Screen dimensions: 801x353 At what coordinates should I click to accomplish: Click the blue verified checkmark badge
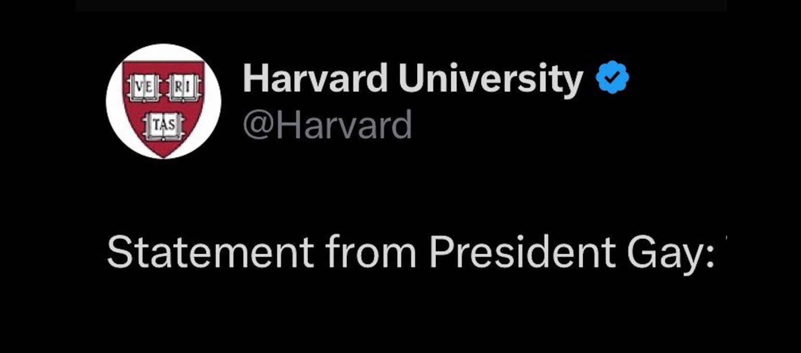(612, 78)
